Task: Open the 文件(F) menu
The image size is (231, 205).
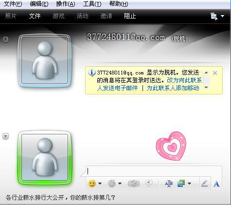Action: tap(13, 4)
